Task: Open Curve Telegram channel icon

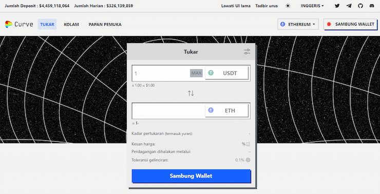Action: coord(349,6)
